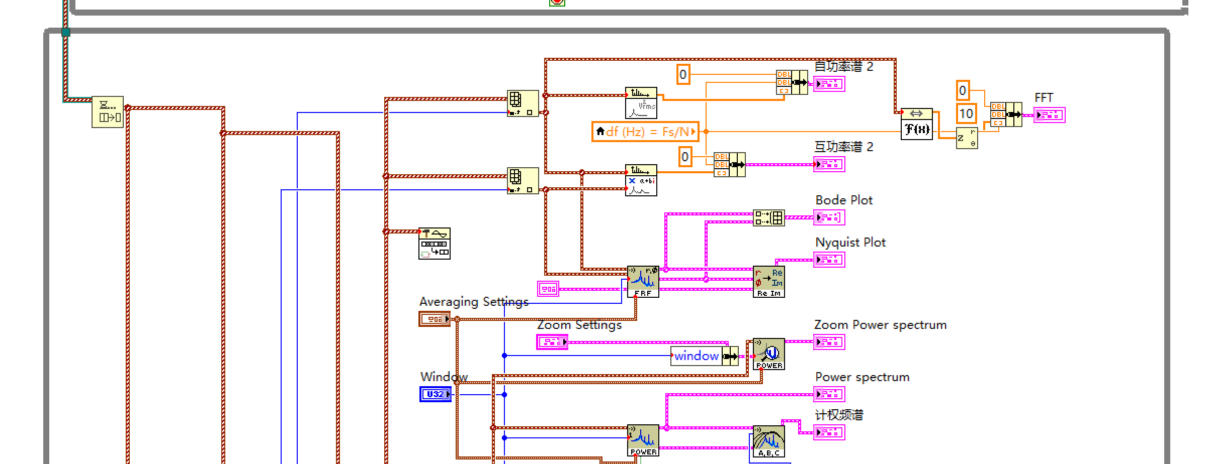This screenshot has height=464, width=1208.
Task: Click the Power spectrum indicator terminal
Action: click(x=829, y=394)
